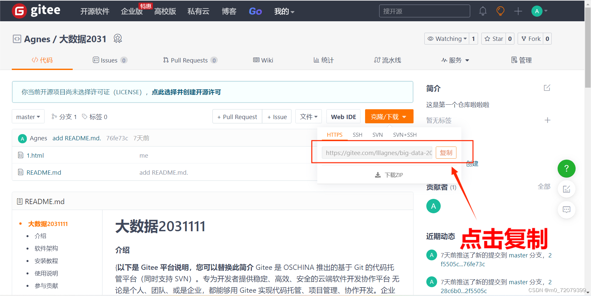This screenshot has height=296, width=591.
Task: Click the 下载ZIP download icon
Action: [x=378, y=175]
